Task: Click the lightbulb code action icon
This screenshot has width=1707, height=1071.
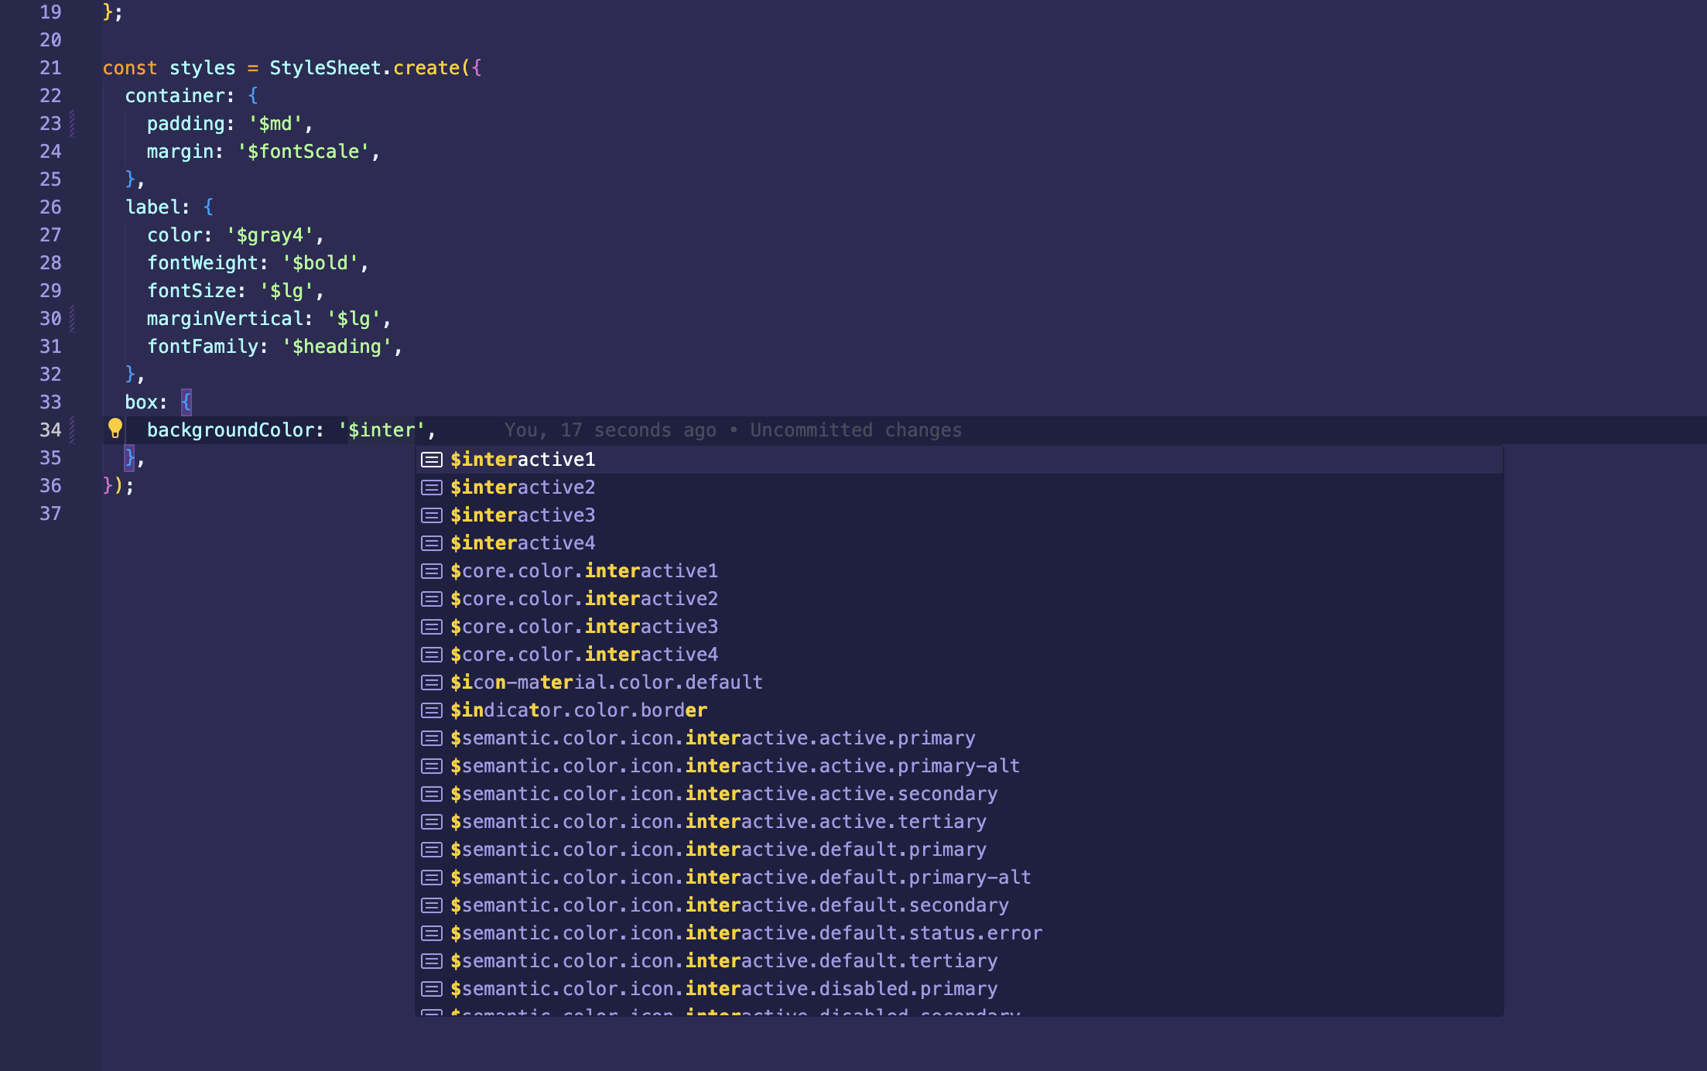Action: coord(115,429)
